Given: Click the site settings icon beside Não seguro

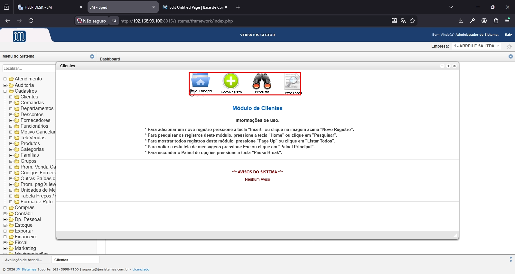Looking at the screenshot, I should [114, 21].
